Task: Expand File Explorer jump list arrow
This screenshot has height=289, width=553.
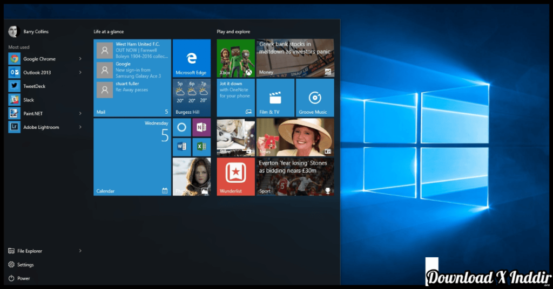Action: tap(80, 251)
